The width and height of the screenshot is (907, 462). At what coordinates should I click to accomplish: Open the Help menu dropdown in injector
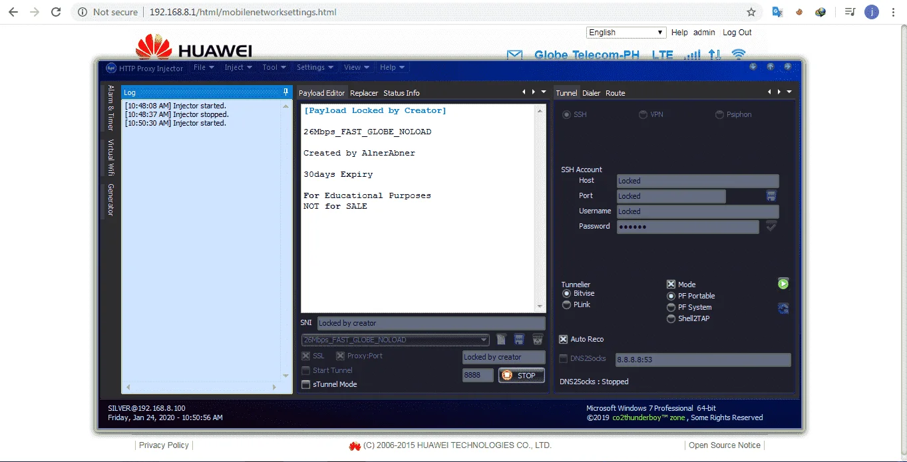[x=393, y=67]
